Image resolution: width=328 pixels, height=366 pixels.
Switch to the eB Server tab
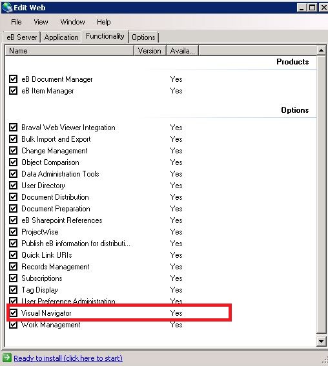coord(22,37)
